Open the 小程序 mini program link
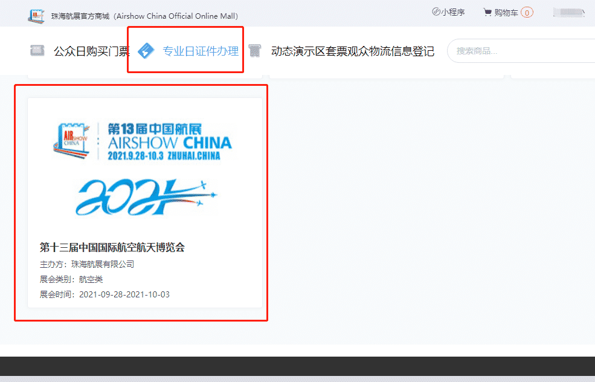 (449, 12)
